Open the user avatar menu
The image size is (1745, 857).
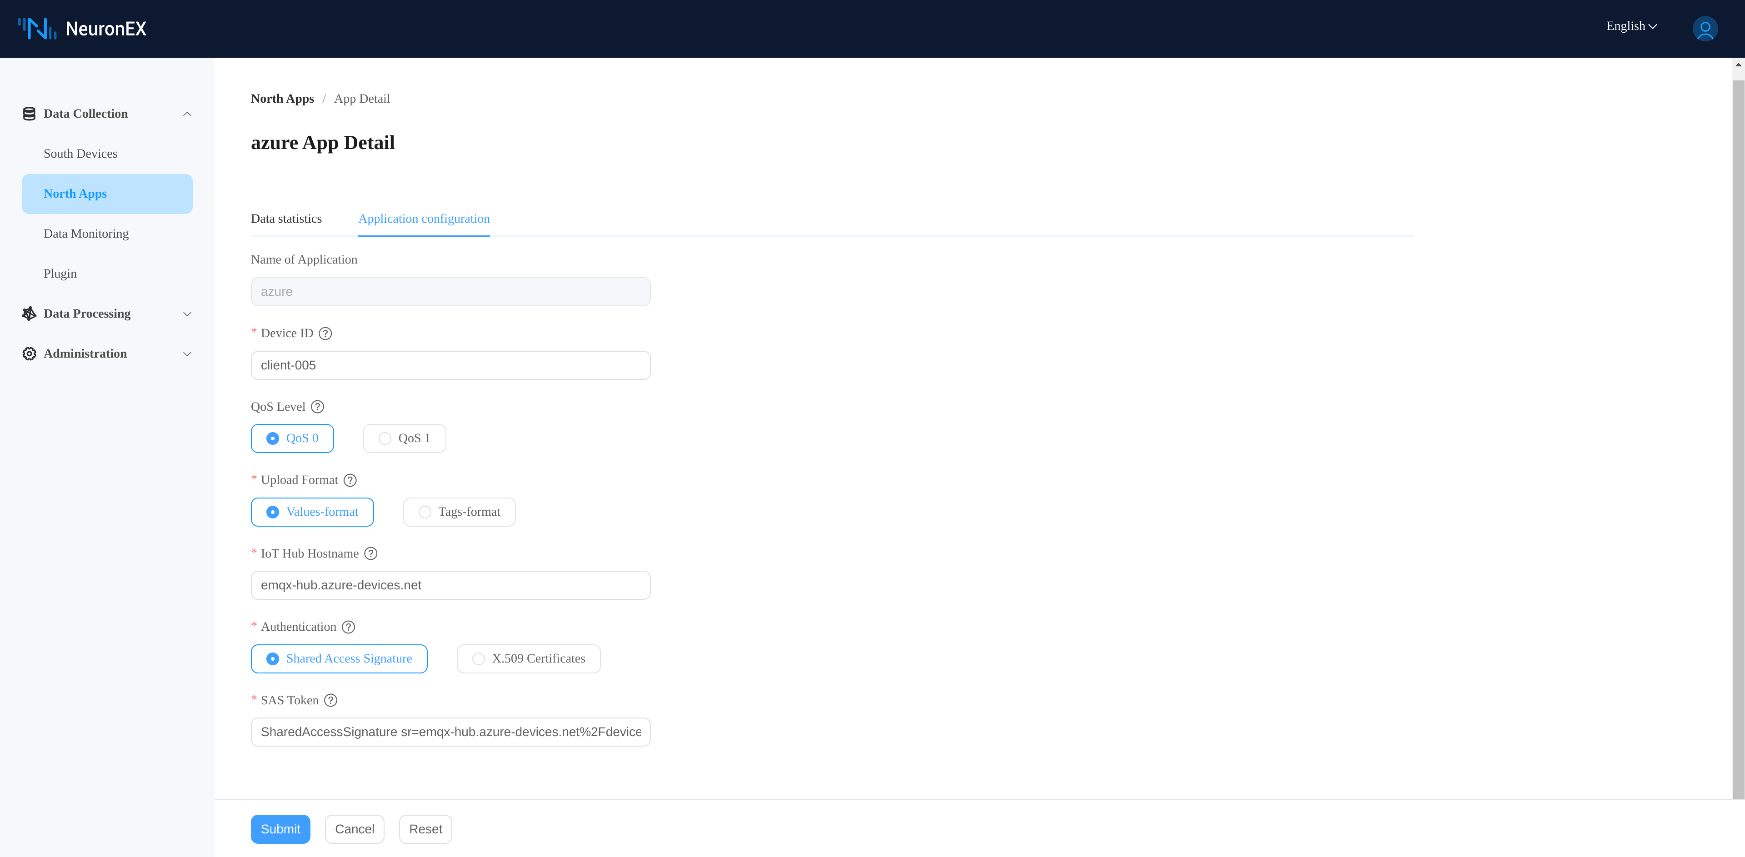point(1705,29)
